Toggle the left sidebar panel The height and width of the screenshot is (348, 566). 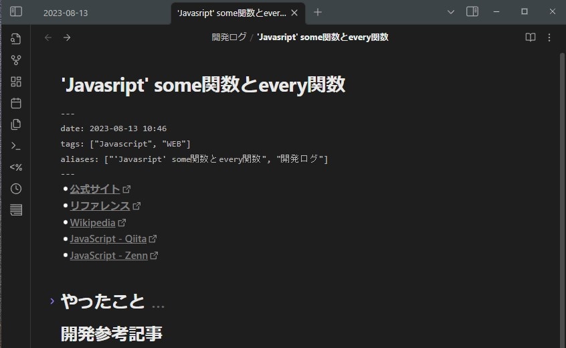click(x=16, y=11)
